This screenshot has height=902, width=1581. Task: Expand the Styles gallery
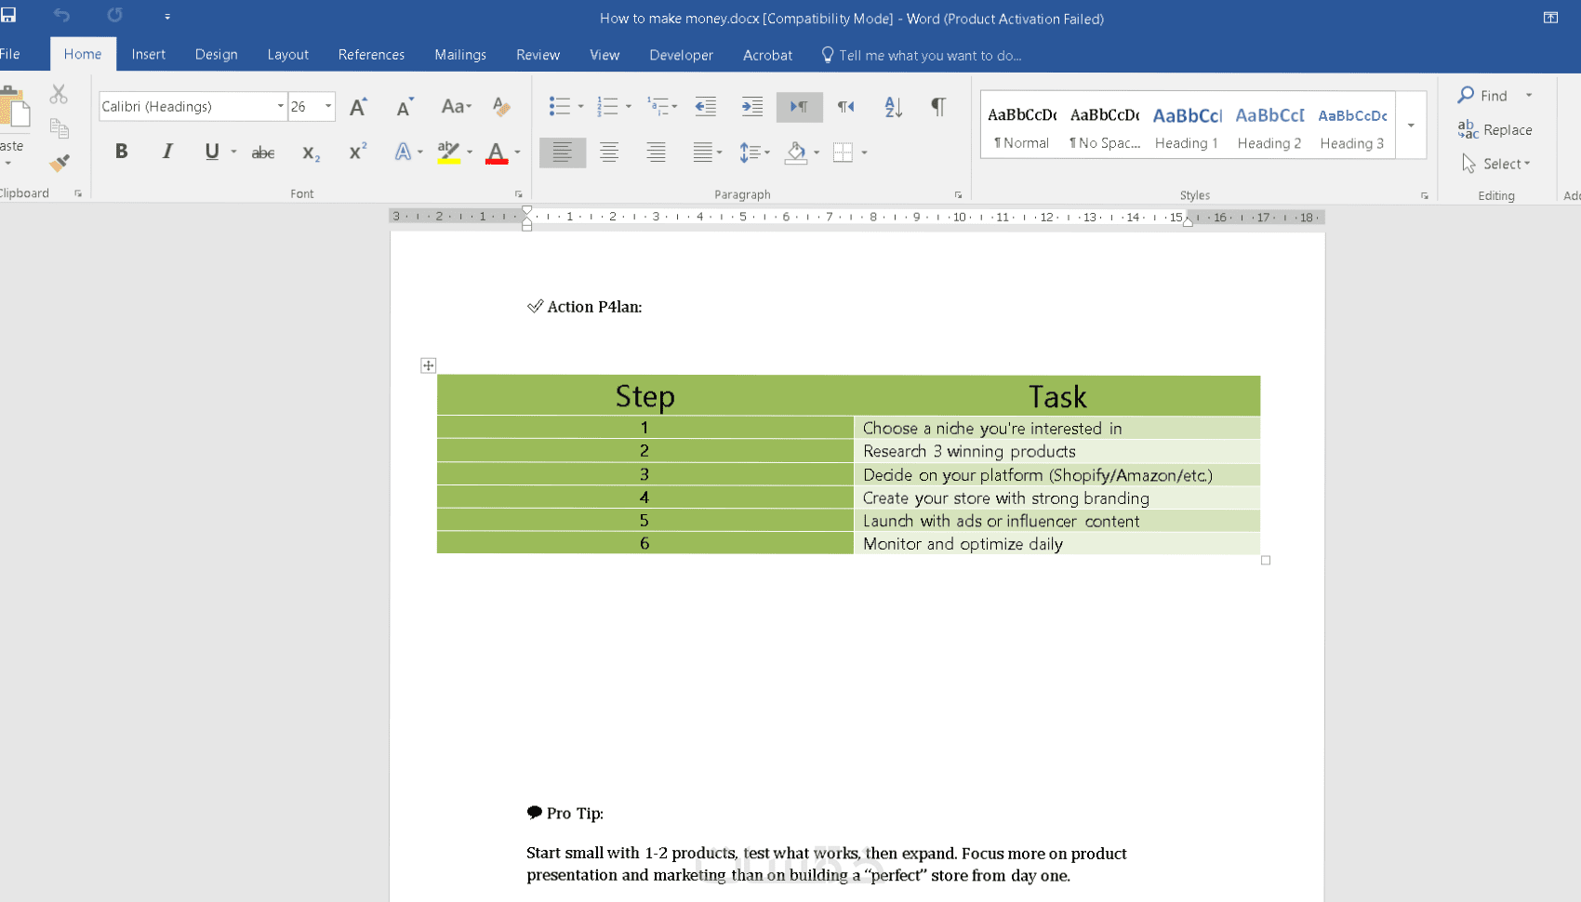tap(1411, 126)
